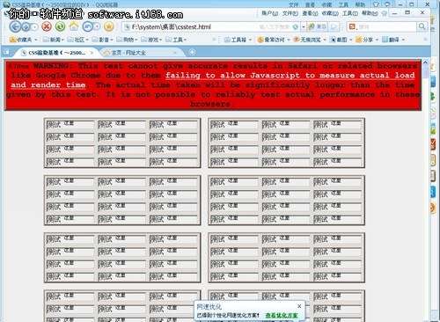
Task: Reopen closed tab with blue undo icon
Action: (87, 26)
